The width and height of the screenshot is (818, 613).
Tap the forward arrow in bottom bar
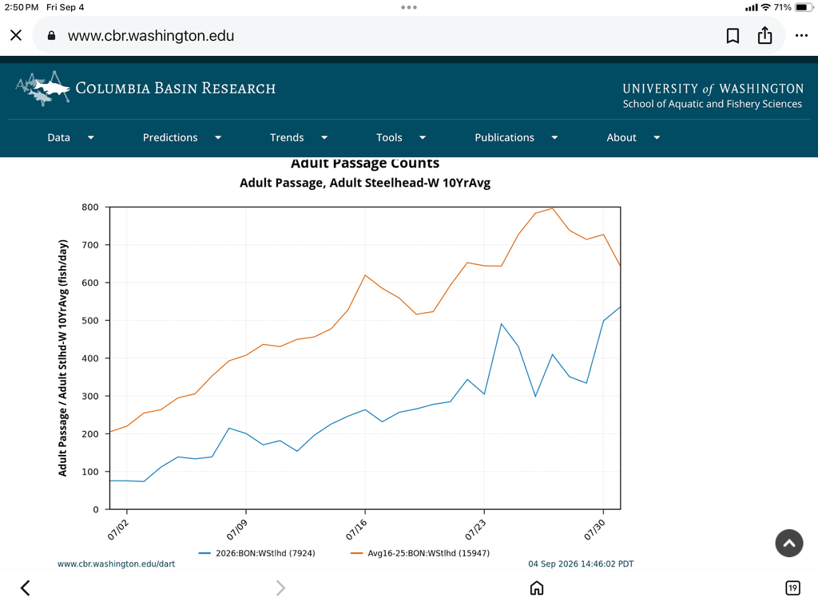[x=280, y=587]
